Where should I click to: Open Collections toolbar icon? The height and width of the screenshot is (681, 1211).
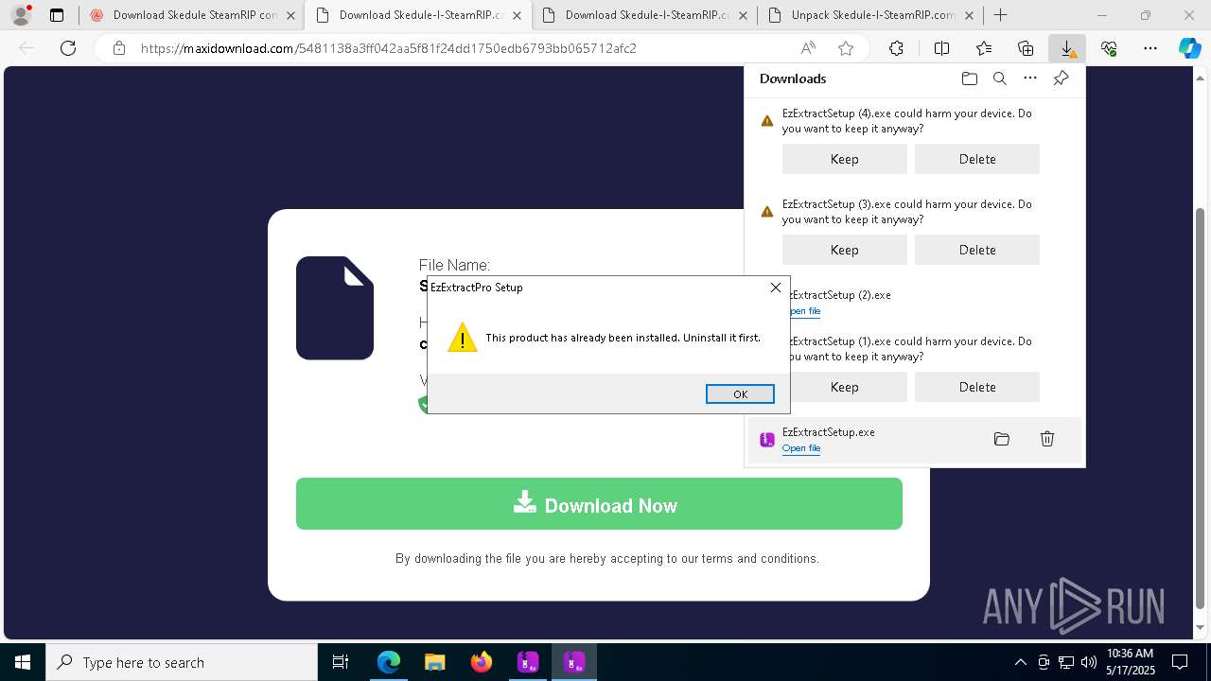(x=1026, y=48)
